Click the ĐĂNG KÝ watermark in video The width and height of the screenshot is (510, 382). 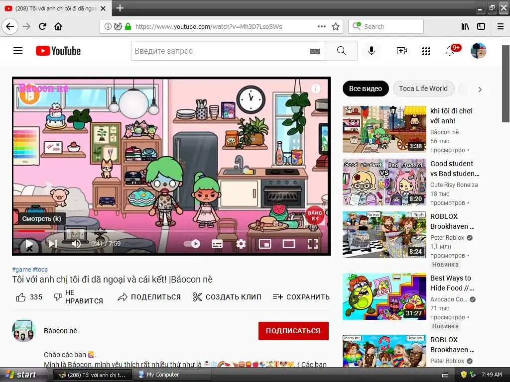314,216
